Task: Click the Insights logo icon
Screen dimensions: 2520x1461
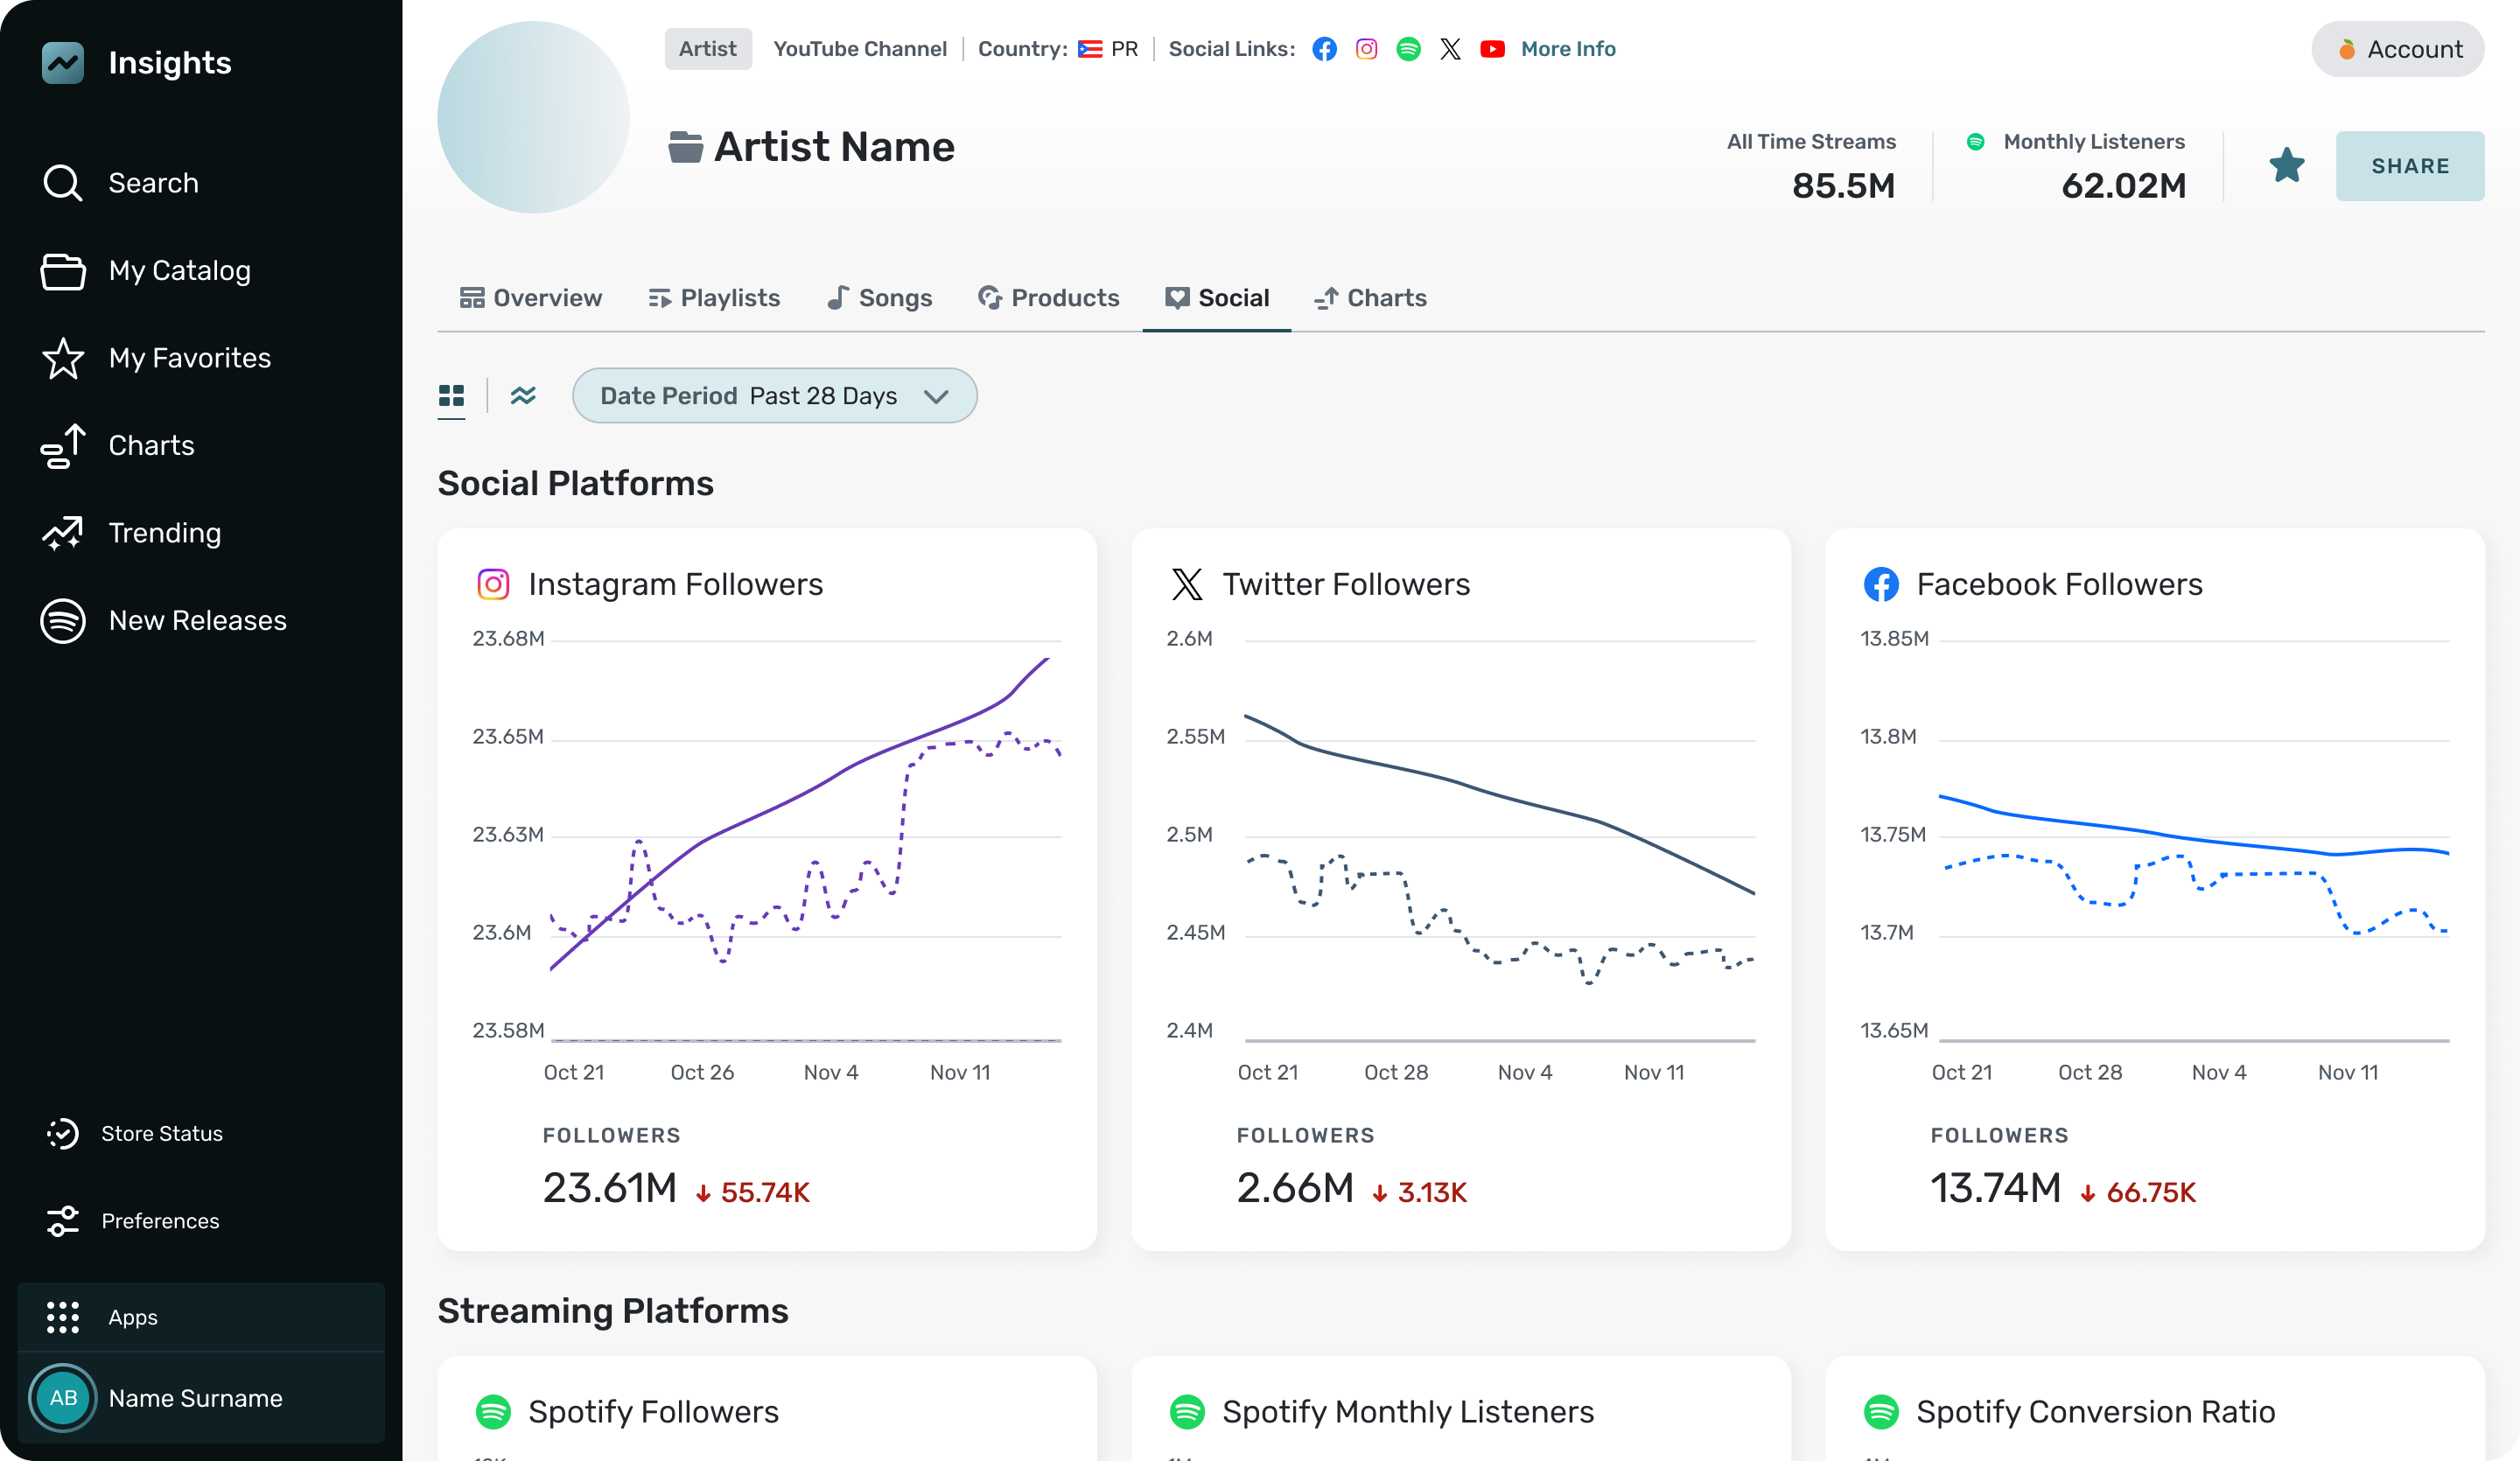Action: coord(63,63)
